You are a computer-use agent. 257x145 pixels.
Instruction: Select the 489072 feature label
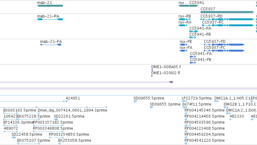point(11,128)
